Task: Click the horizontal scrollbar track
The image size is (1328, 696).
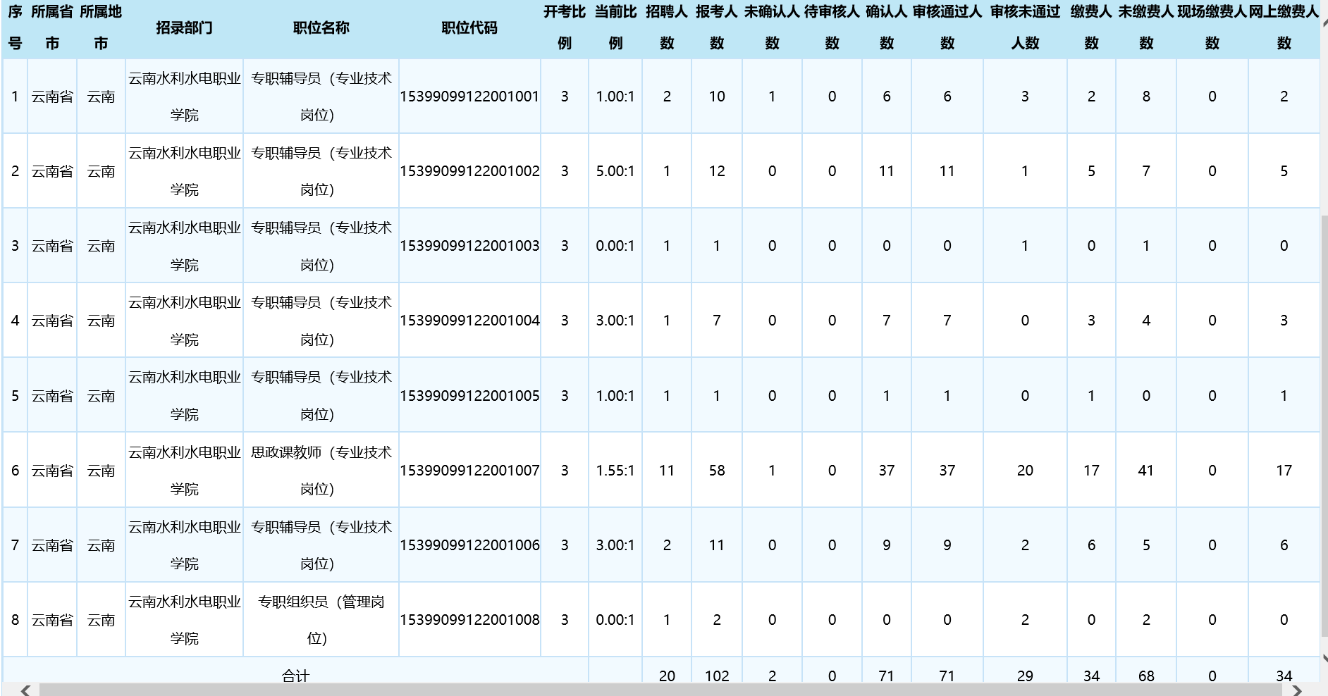Action: point(660,690)
